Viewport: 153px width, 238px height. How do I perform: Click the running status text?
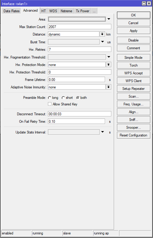(38, 233)
